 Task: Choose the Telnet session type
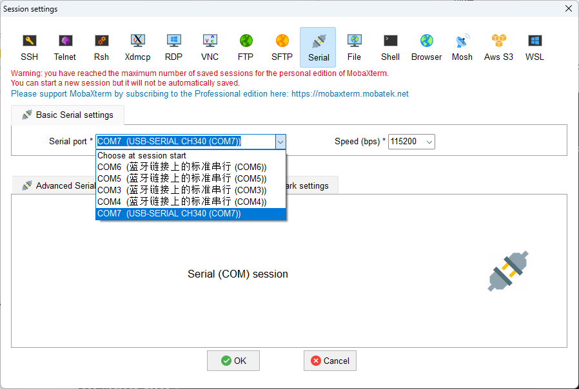(65, 47)
